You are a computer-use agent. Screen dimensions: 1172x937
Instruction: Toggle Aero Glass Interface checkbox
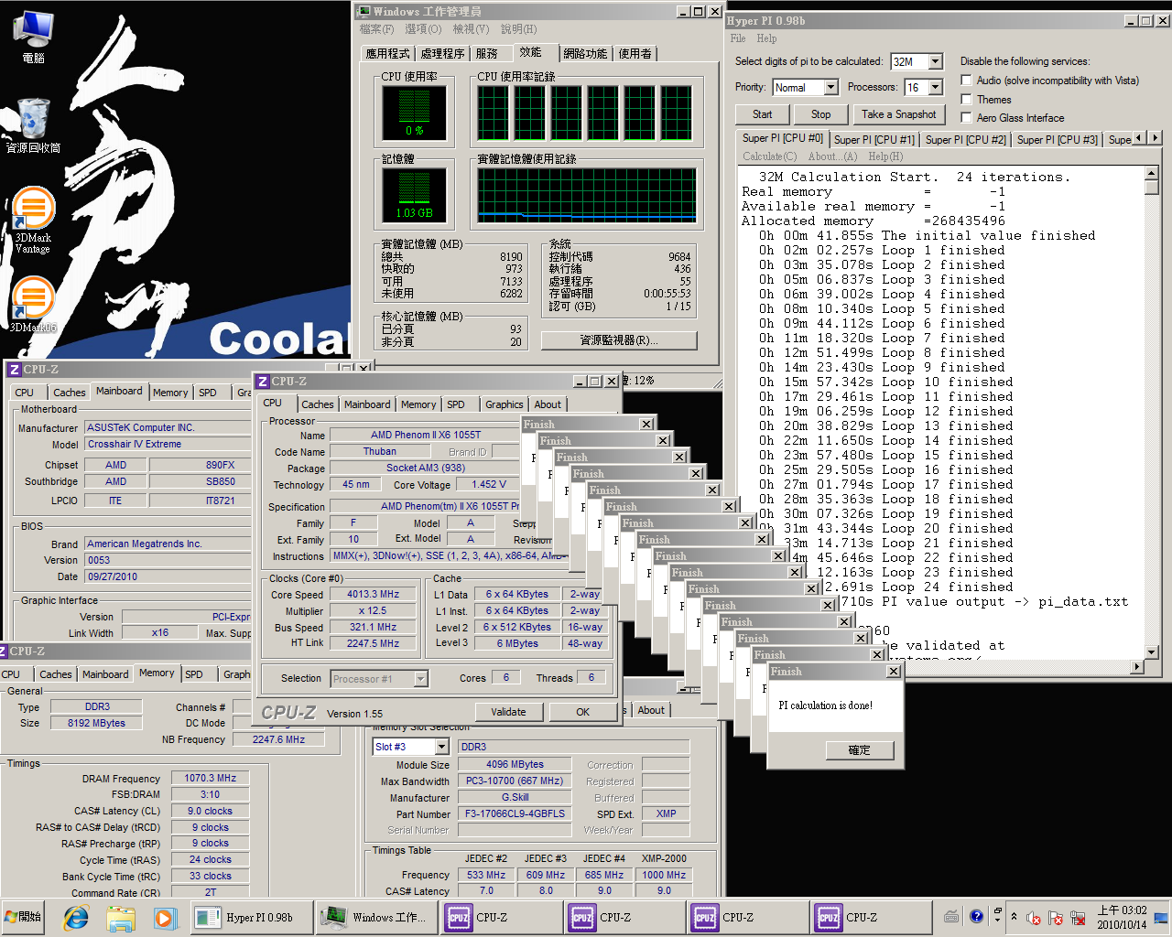coord(966,117)
